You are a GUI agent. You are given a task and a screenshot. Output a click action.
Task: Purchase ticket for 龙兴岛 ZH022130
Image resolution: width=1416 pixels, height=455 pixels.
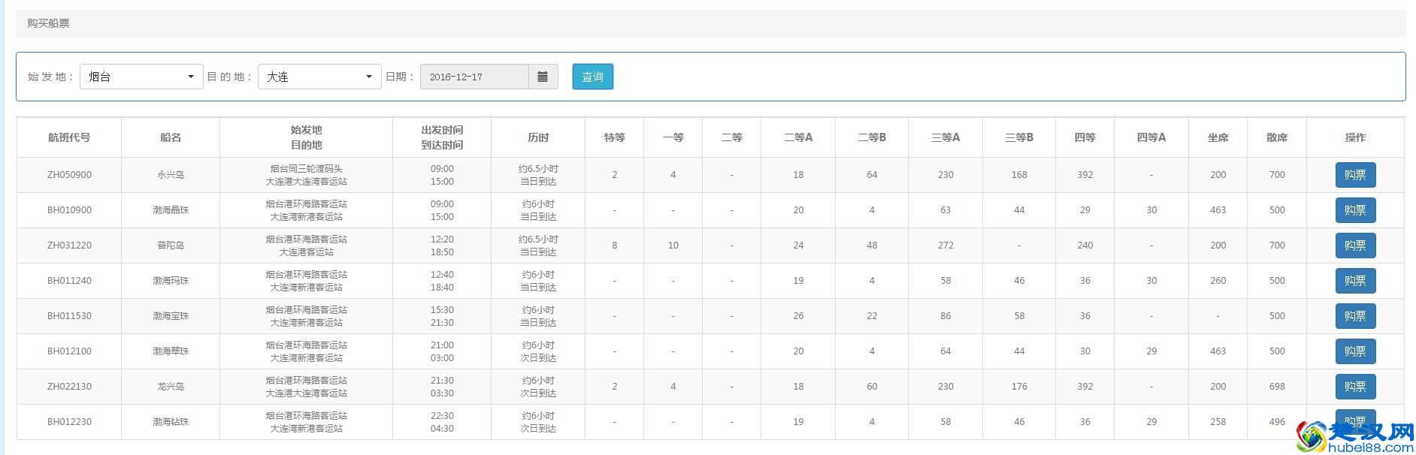pos(1354,387)
